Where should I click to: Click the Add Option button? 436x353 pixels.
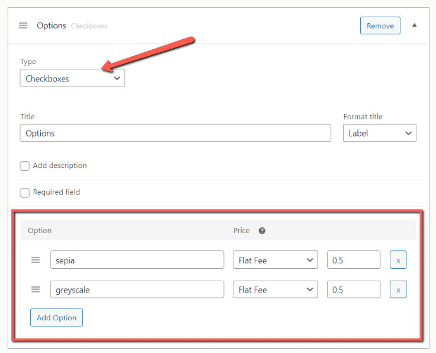[x=56, y=317]
